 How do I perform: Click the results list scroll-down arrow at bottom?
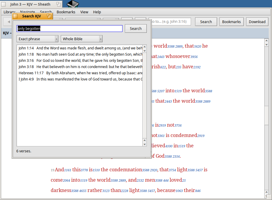[145, 144]
